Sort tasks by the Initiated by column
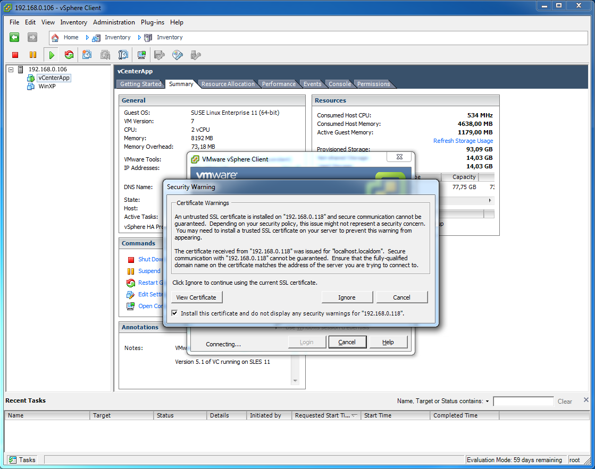 269,415
